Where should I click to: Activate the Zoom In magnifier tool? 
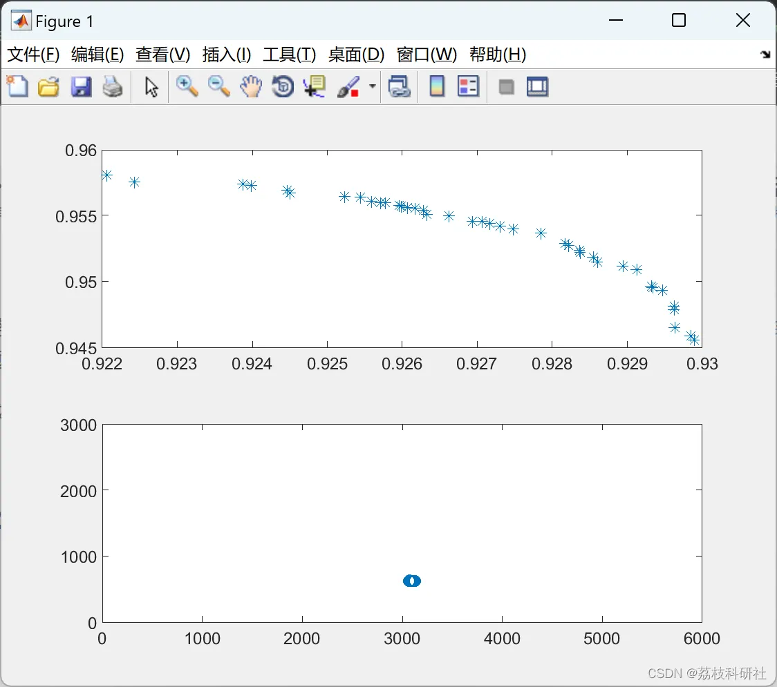coord(187,86)
